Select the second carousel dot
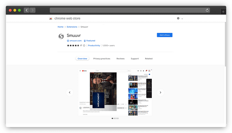The image size is (232, 133). [x=114, y=118]
